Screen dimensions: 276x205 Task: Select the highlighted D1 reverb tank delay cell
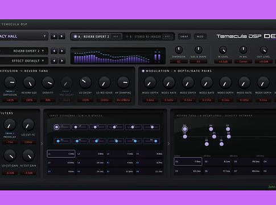click(x=188, y=162)
